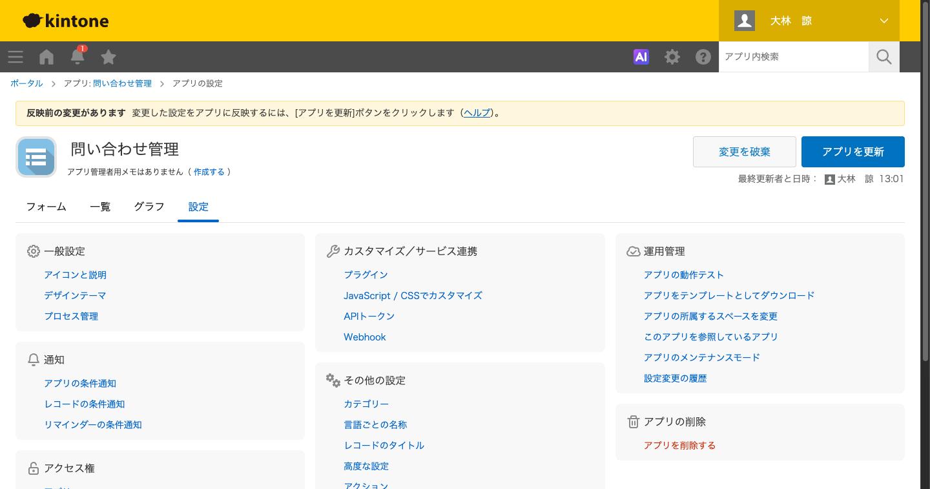The height and width of the screenshot is (489, 930).
Task: Click the アプリを更新 button
Action: click(x=853, y=152)
